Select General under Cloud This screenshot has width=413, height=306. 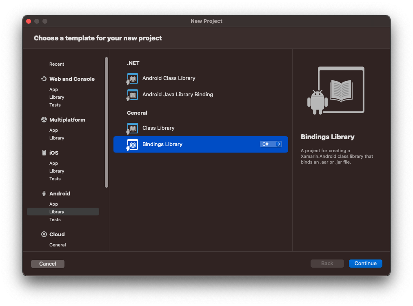58,245
